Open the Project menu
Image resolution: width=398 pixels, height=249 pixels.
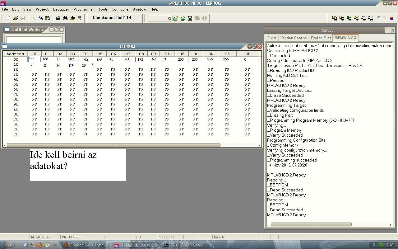42,9
